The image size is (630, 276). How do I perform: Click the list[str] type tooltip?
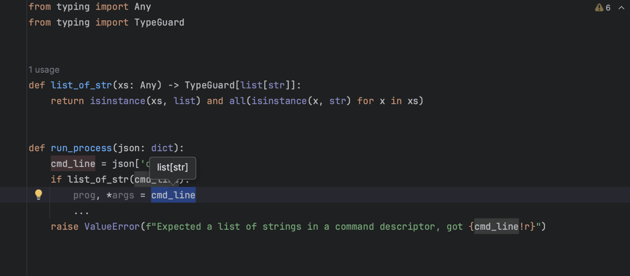point(172,168)
